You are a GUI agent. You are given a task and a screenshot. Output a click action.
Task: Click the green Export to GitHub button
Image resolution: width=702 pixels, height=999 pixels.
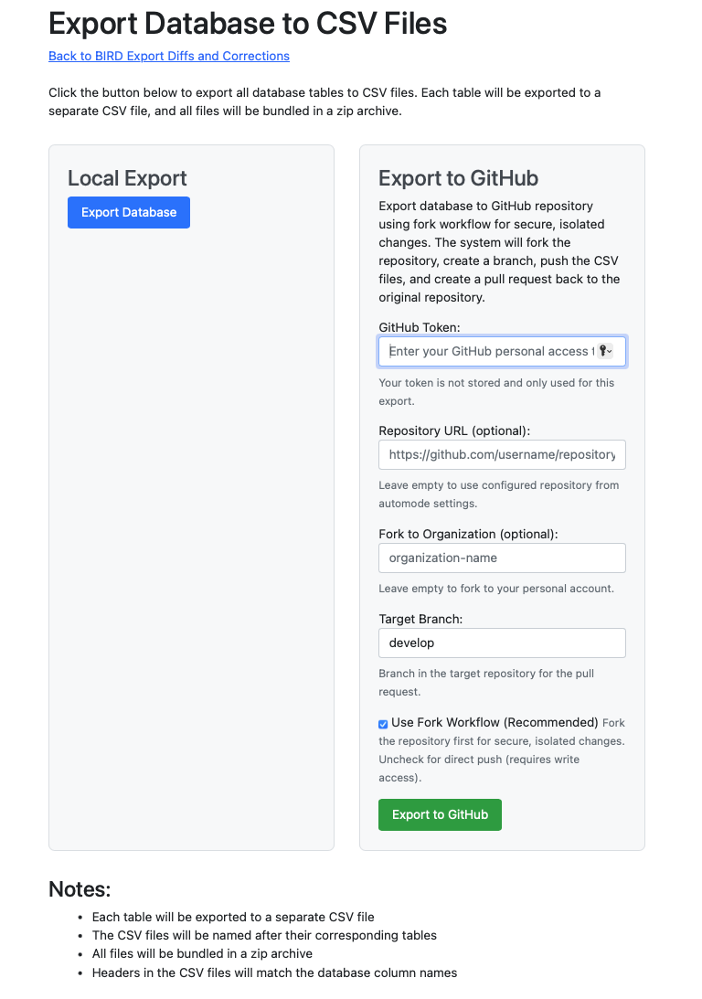pos(441,815)
